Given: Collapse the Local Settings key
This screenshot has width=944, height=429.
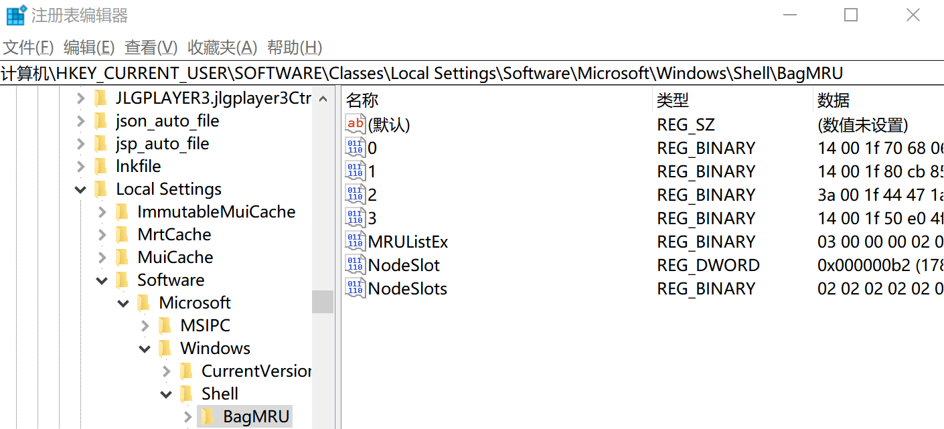Looking at the screenshot, I should (81, 190).
